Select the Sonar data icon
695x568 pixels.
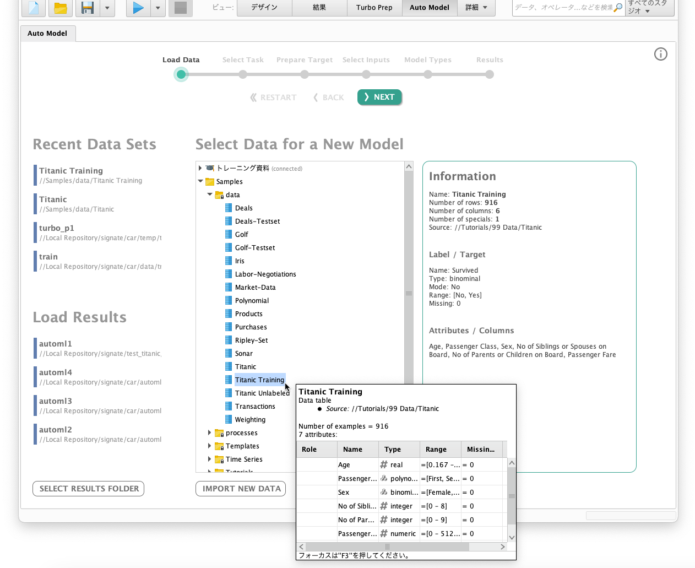[228, 353]
